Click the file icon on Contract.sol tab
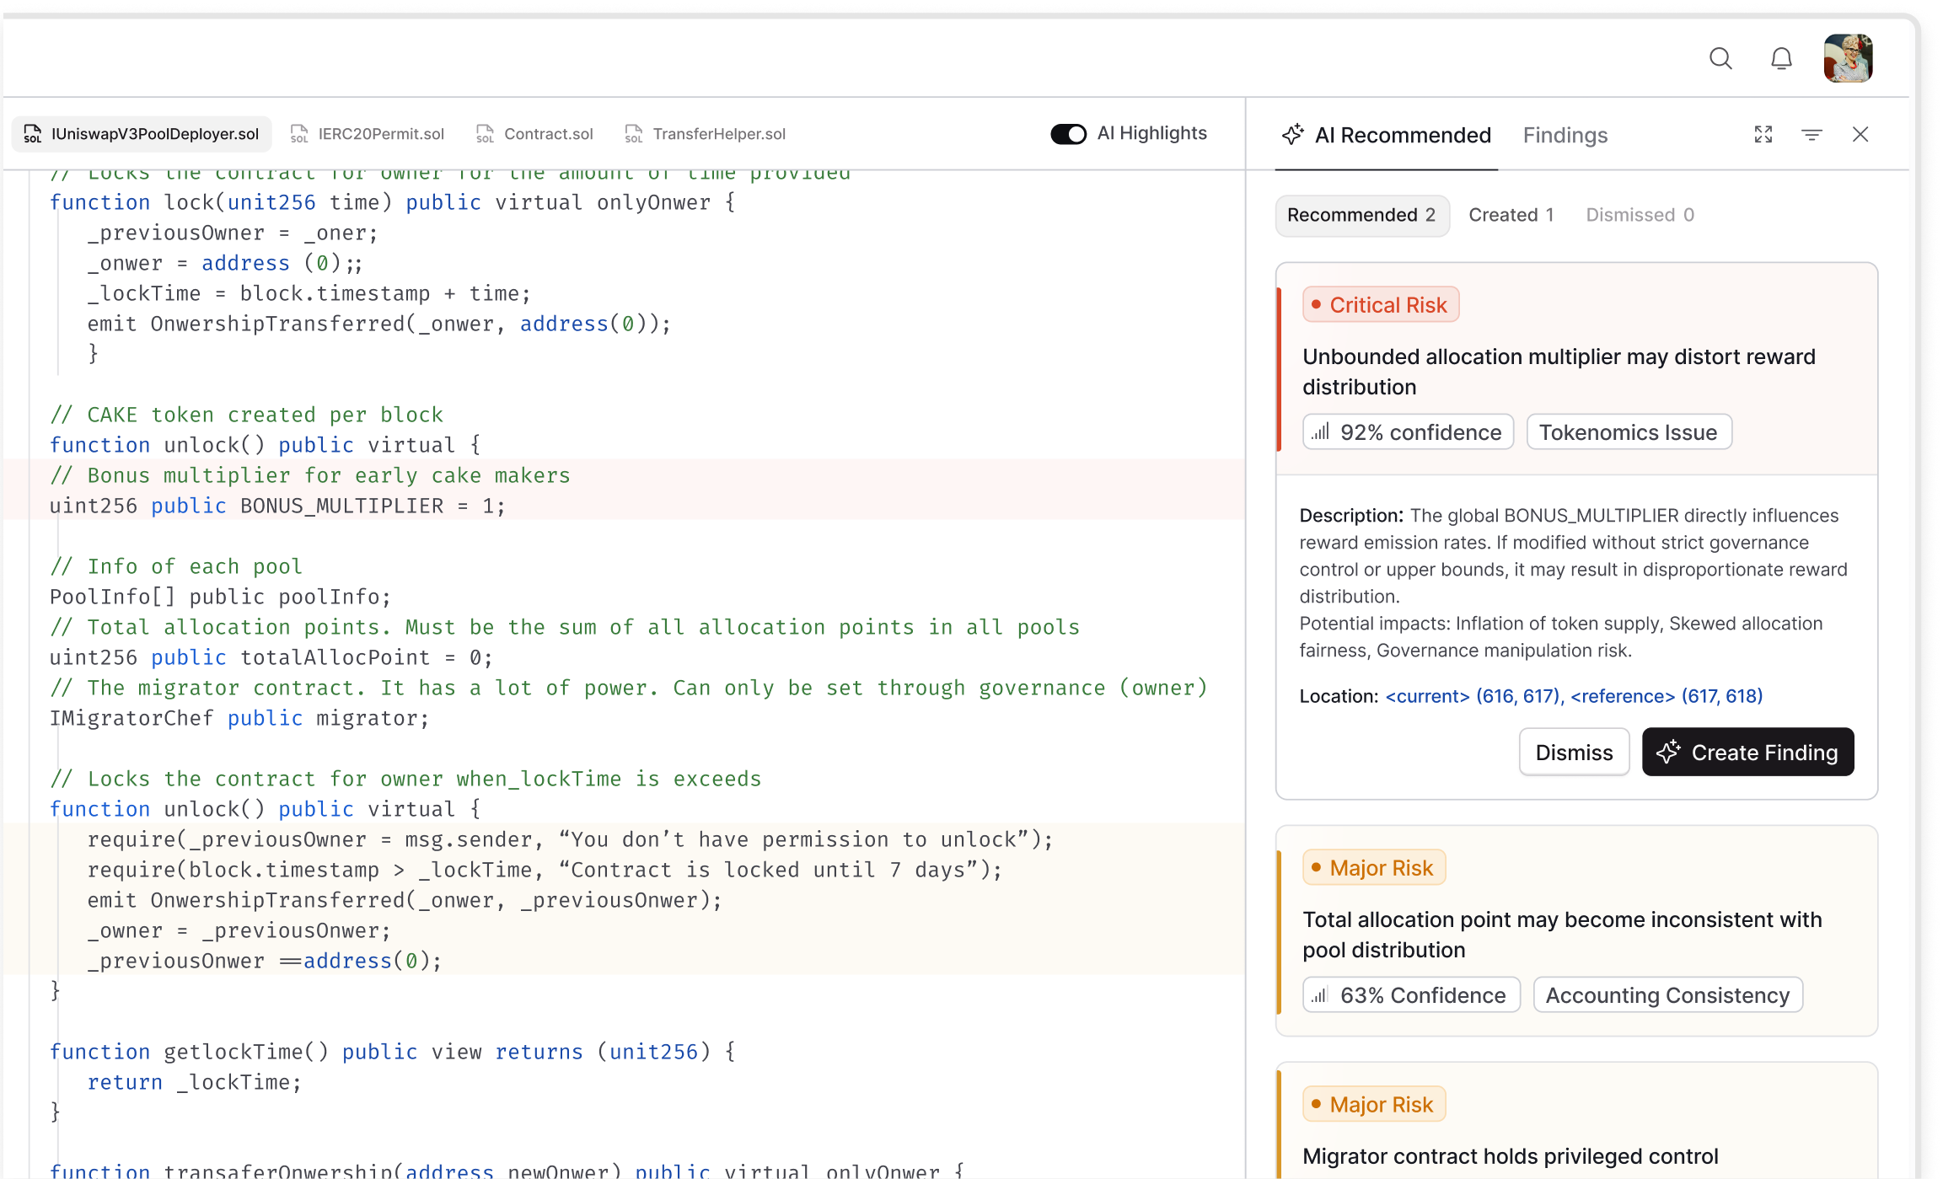1943x1179 pixels. pos(485,134)
